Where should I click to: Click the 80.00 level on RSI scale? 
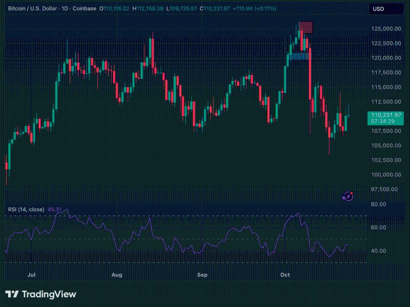coord(379,204)
